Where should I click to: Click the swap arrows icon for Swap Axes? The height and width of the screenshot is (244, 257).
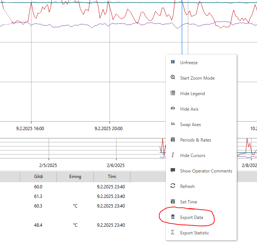(172, 124)
